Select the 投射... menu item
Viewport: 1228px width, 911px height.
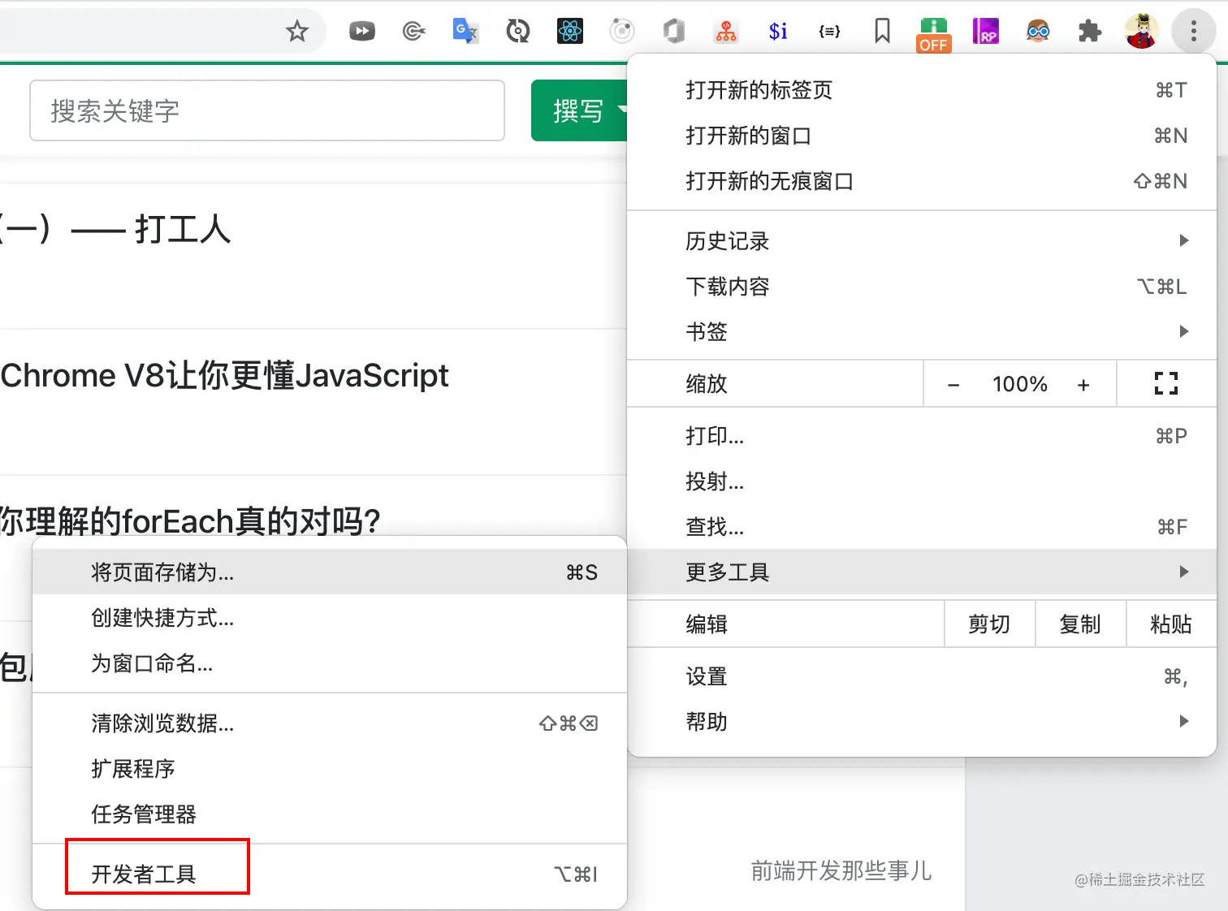pos(922,481)
